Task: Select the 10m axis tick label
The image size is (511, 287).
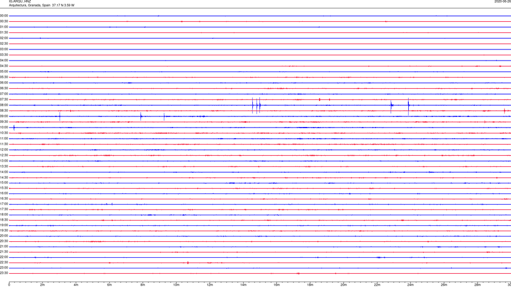Action: click(176, 285)
